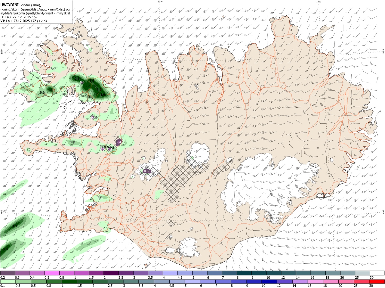Select the light gray snow swatch between 25 and 30
Image resolution: width=385 pixels, height=288 pixels.
click(x=363, y=273)
